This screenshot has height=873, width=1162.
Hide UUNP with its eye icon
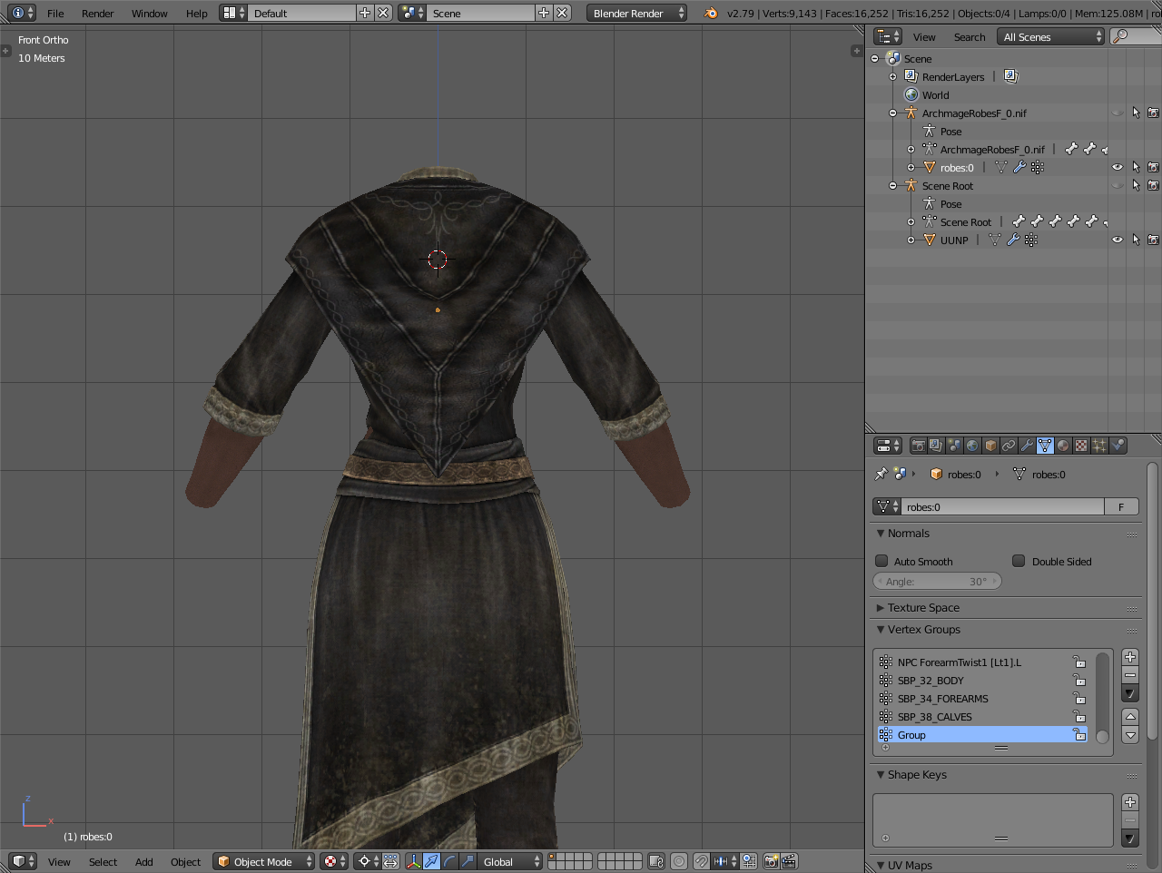point(1118,240)
